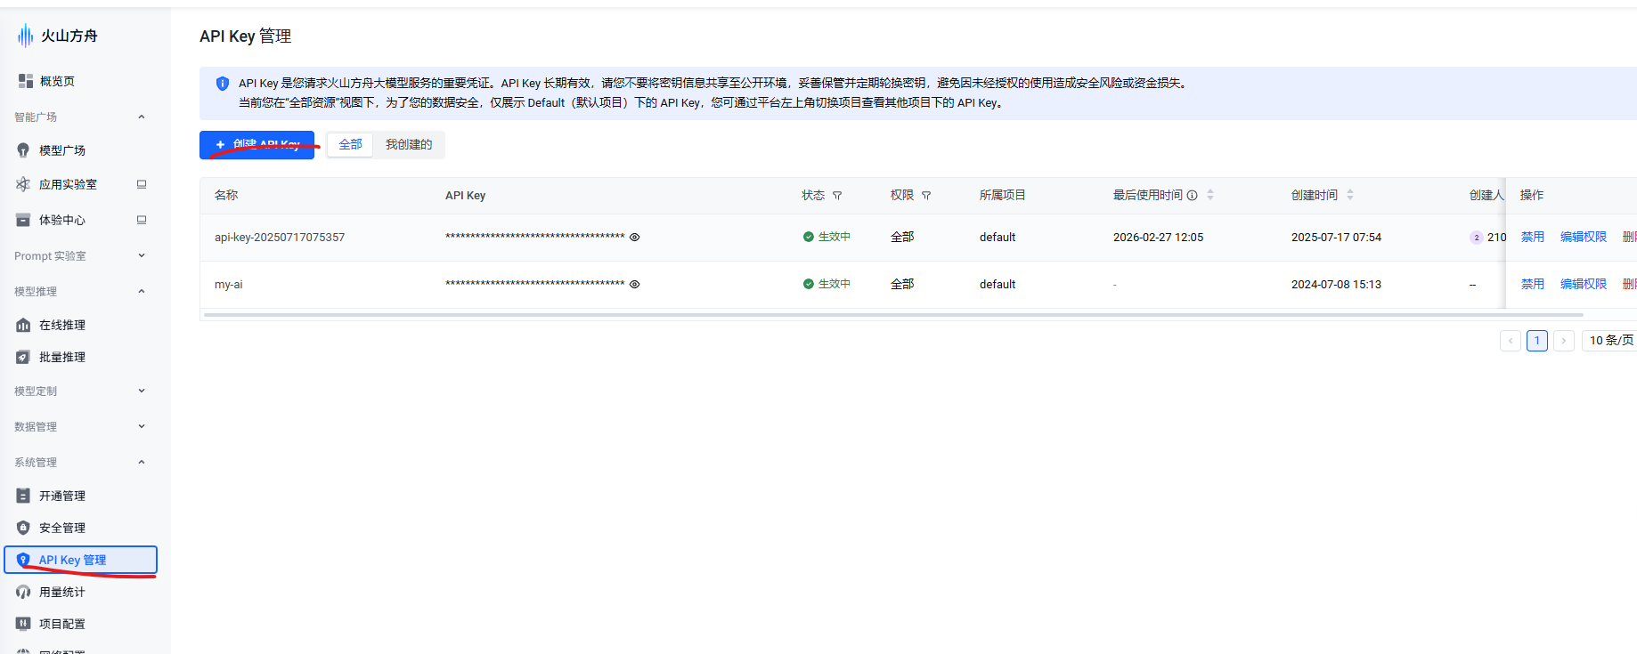The image size is (1637, 654).
Task: Open 在线推理 icon in sidebar
Action: coord(23,325)
